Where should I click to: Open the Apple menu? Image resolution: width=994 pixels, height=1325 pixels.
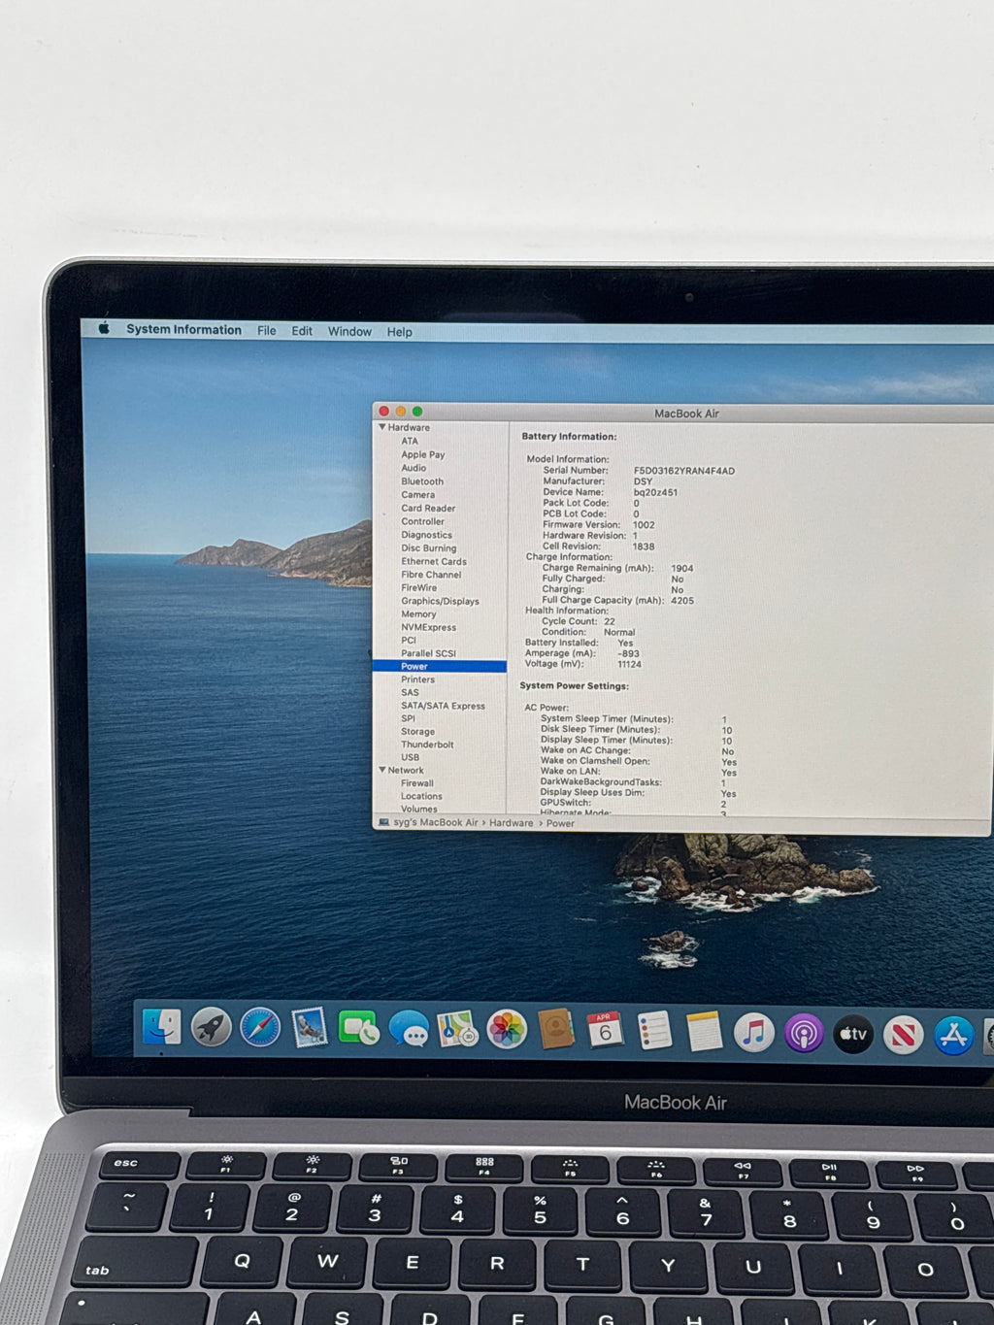(105, 328)
